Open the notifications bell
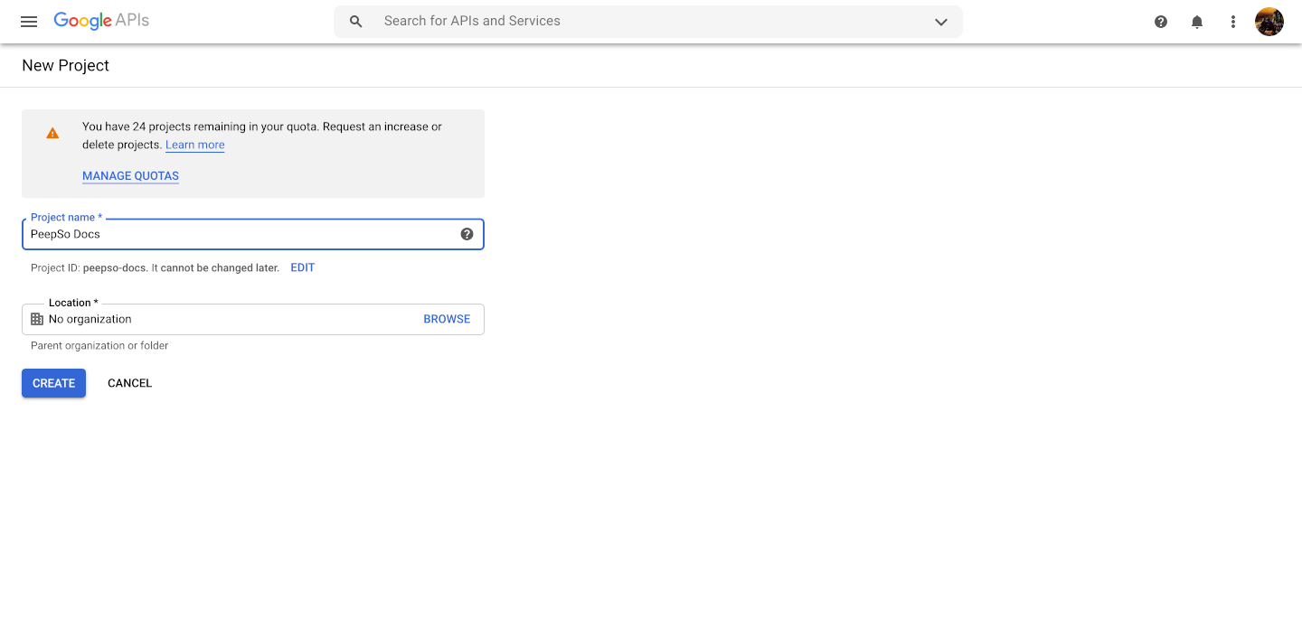 1197,22
